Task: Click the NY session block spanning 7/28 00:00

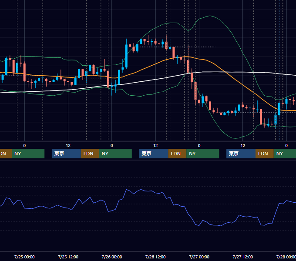Action: tap(285, 154)
